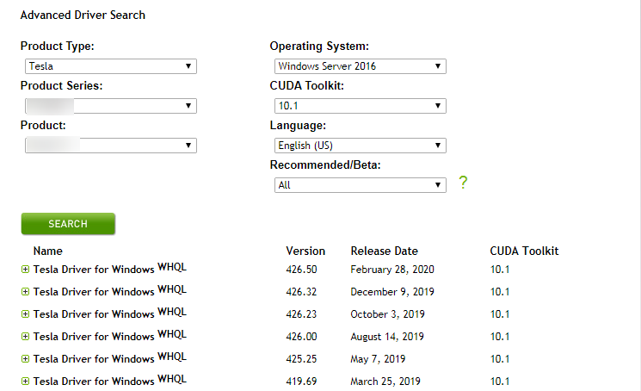Click release date August 14, 2019

coord(387,337)
